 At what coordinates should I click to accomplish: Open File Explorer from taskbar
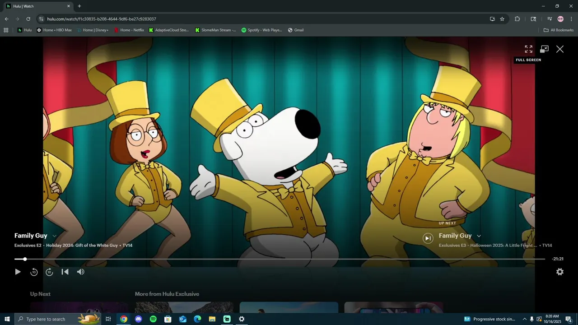click(x=212, y=319)
